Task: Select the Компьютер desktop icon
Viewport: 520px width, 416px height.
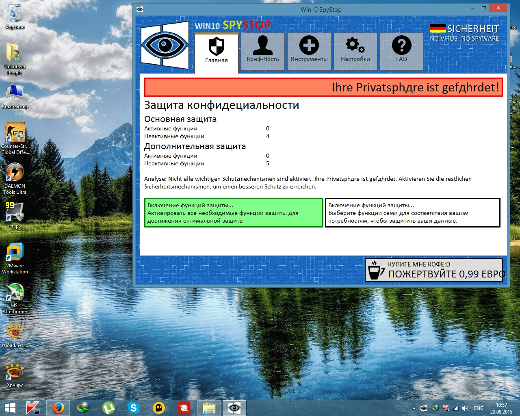Action: [15, 97]
